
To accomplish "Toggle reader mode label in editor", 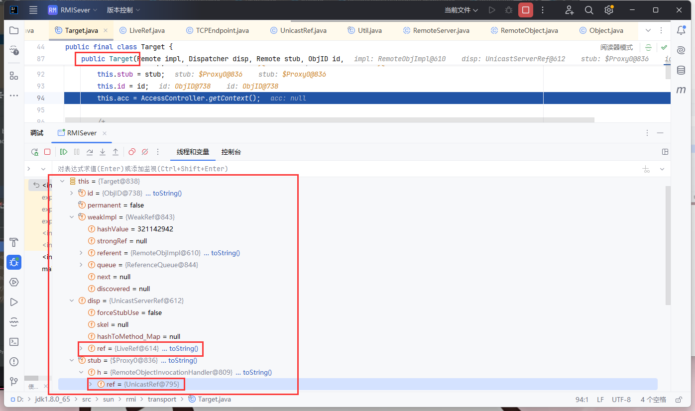I will (x=616, y=48).
